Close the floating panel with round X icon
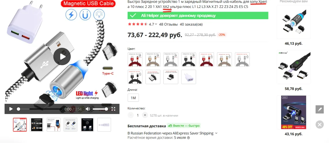329x143 pixels. (320, 125)
